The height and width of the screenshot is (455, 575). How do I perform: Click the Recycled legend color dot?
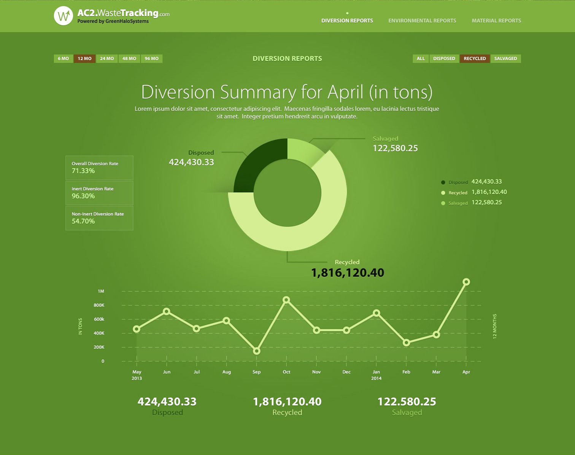tap(443, 193)
